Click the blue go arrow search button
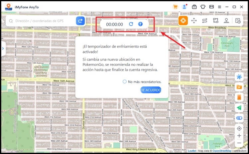Viewport: 249px width, 154px height. 80,21
